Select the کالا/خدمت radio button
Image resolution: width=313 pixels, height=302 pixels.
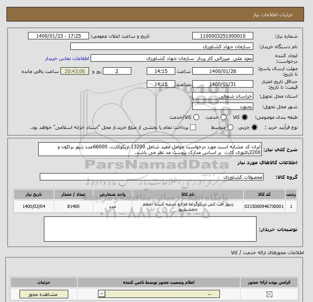pos(196,117)
